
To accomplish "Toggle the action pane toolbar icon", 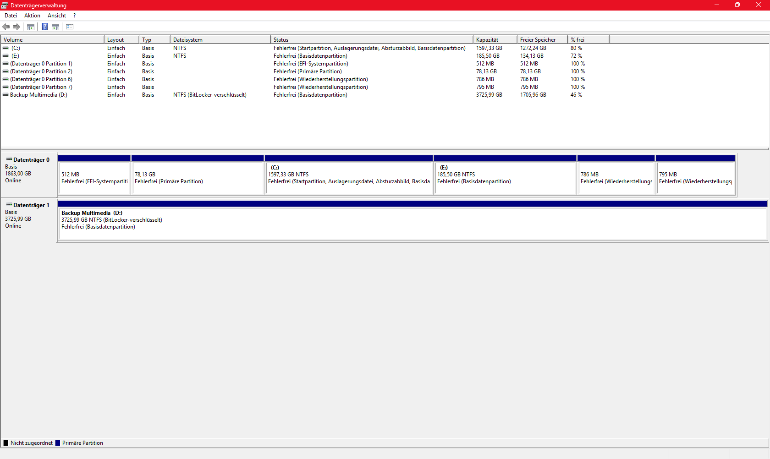I will (55, 27).
